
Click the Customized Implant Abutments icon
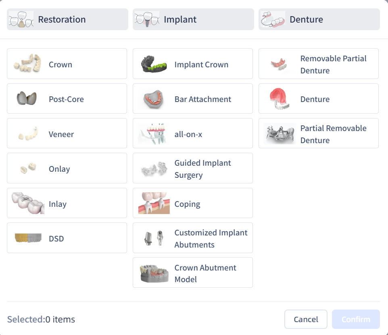[154, 238]
